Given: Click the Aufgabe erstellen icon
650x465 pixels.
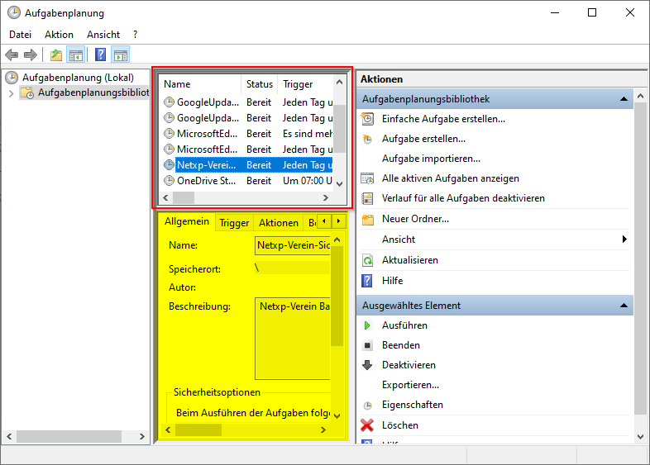Looking at the screenshot, I should coord(367,139).
